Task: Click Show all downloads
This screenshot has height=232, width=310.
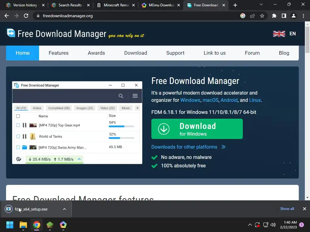Action: tap(287, 209)
